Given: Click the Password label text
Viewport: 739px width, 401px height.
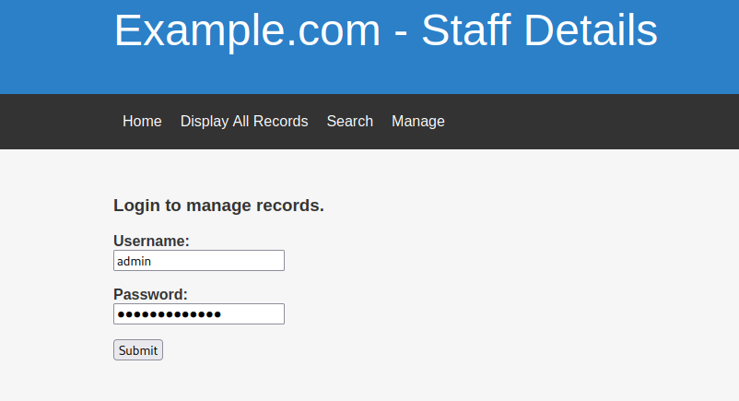Looking at the screenshot, I should [x=150, y=295].
